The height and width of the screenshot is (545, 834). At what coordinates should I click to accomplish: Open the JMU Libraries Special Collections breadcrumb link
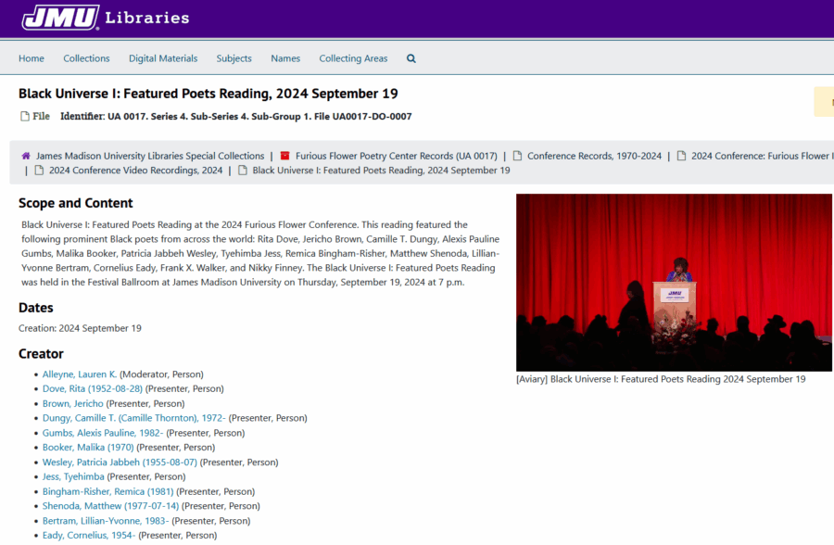pos(149,155)
